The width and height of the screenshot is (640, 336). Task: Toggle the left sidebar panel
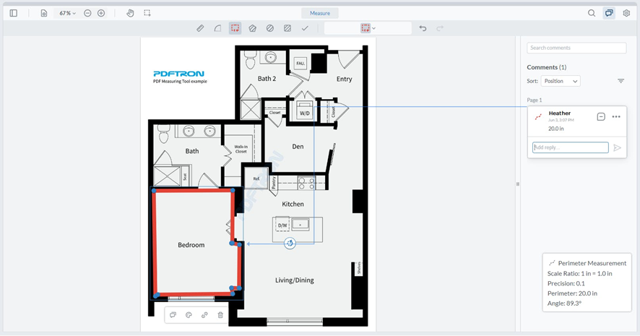click(x=14, y=13)
